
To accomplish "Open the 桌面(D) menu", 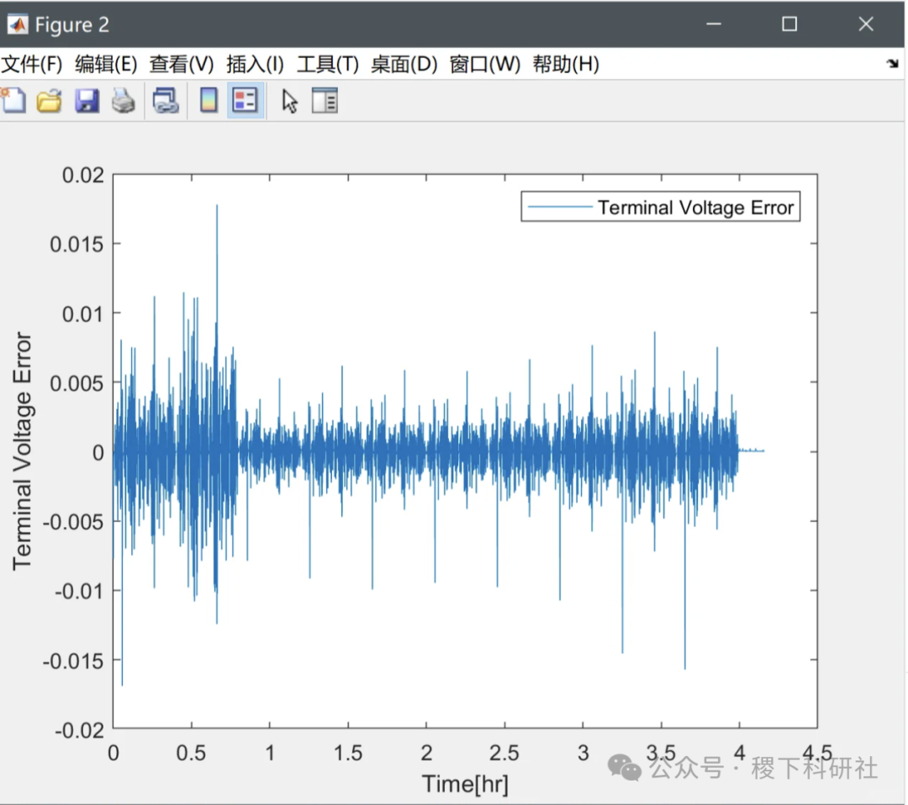I will tap(404, 64).
